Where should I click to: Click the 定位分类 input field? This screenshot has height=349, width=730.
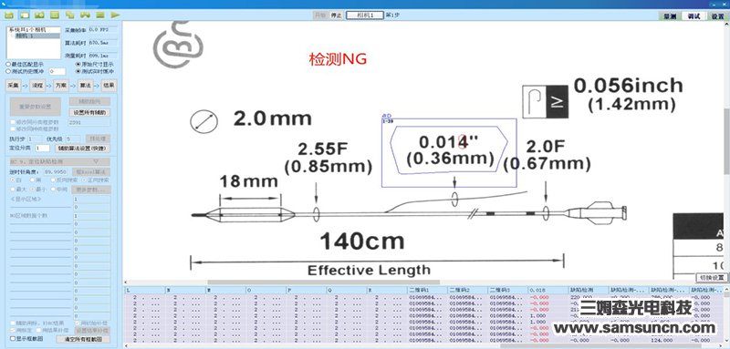click(42, 149)
